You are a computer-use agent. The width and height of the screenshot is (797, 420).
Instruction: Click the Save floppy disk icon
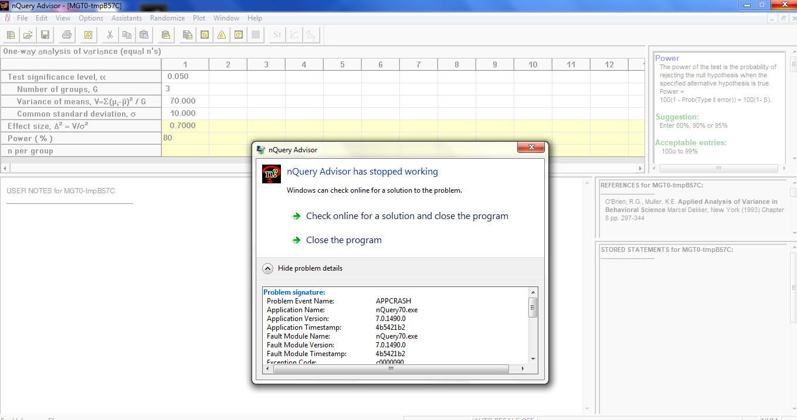(x=45, y=35)
